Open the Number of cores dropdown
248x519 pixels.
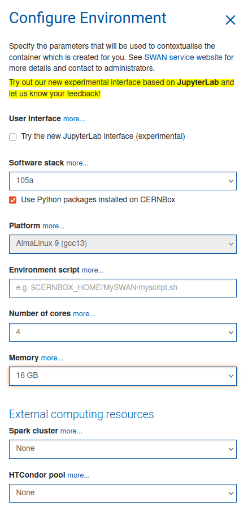pos(123,332)
